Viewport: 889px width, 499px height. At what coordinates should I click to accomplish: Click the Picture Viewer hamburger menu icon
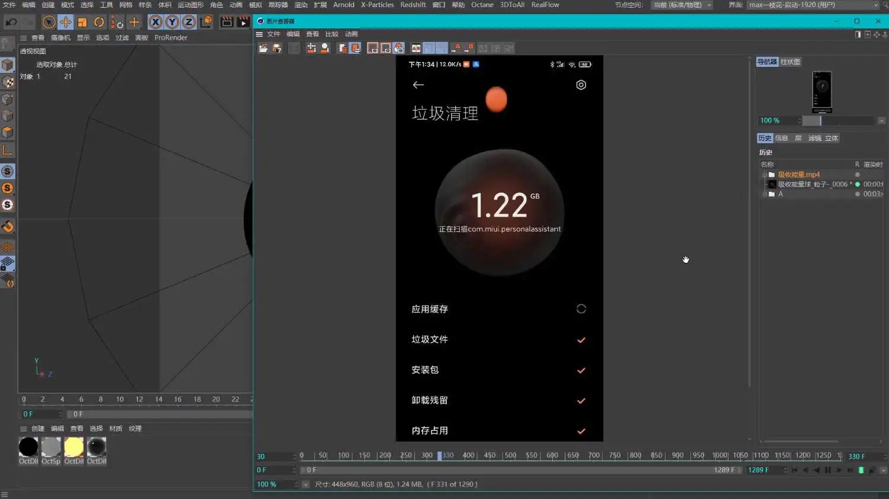tap(259, 34)
